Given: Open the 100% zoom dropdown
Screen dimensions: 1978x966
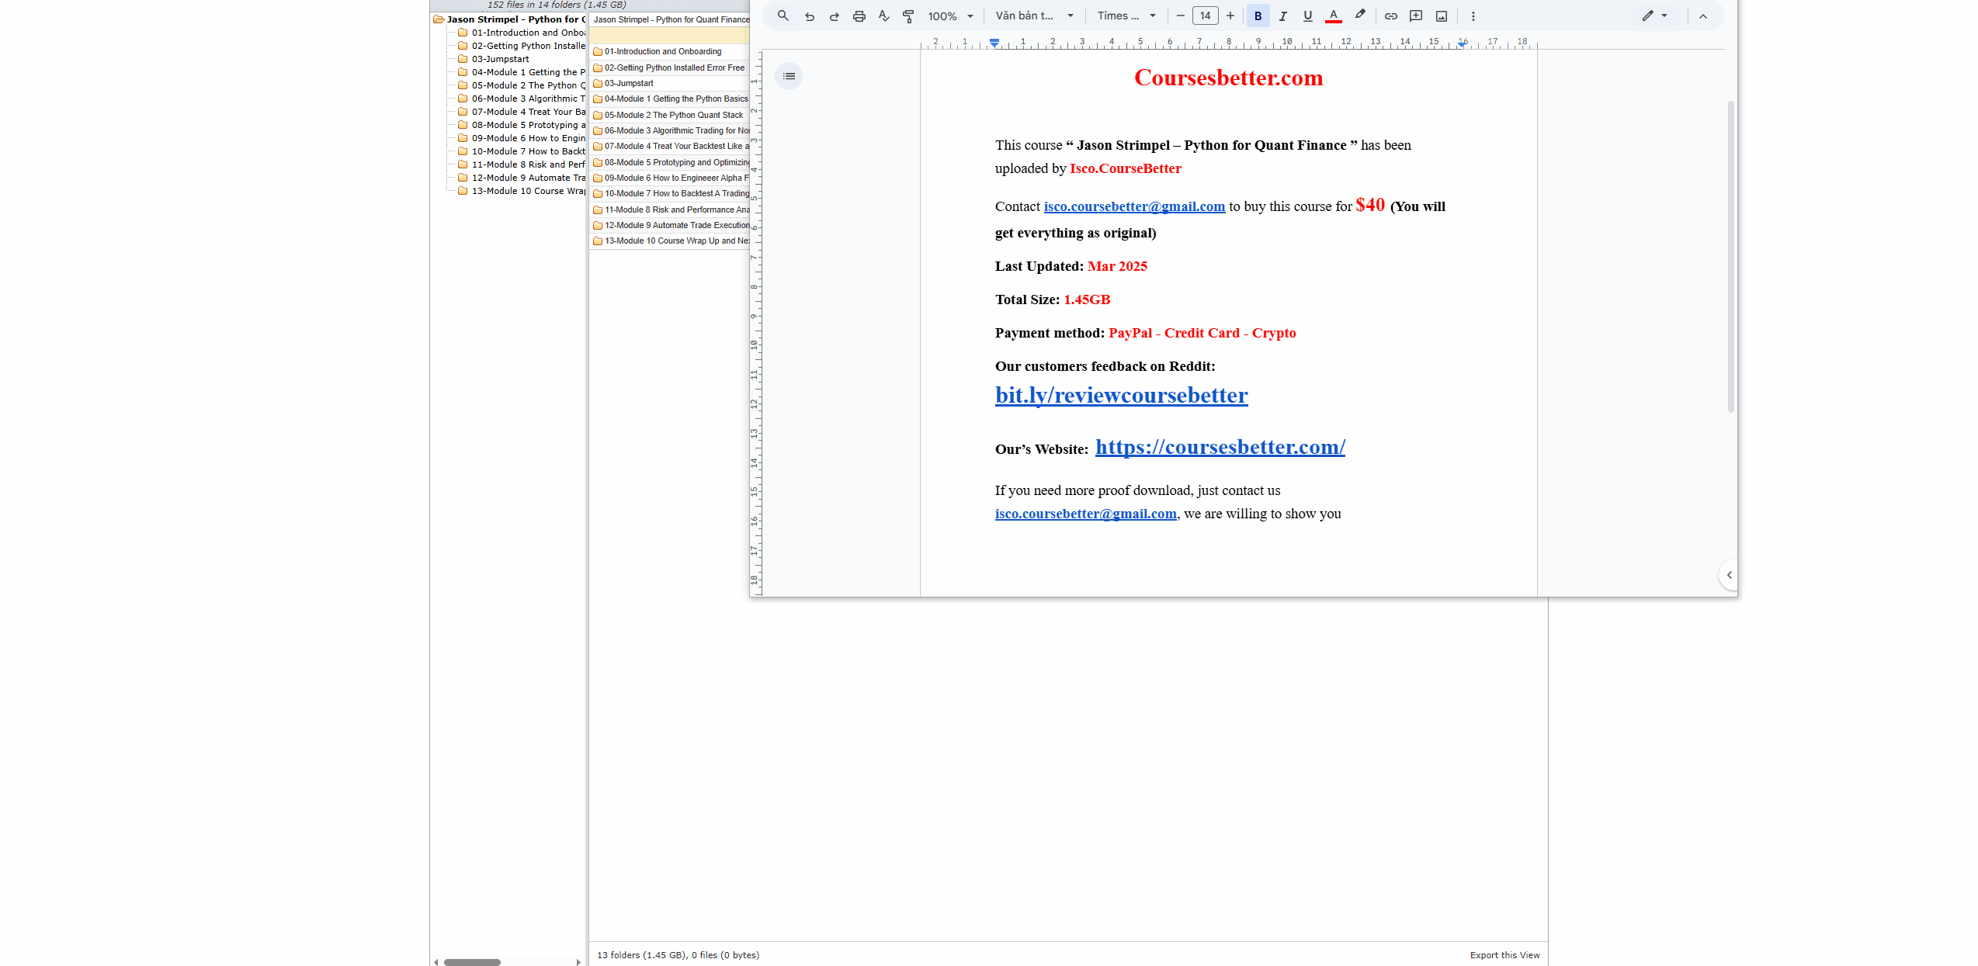Looking at the screenshot, I should [950, 16].
